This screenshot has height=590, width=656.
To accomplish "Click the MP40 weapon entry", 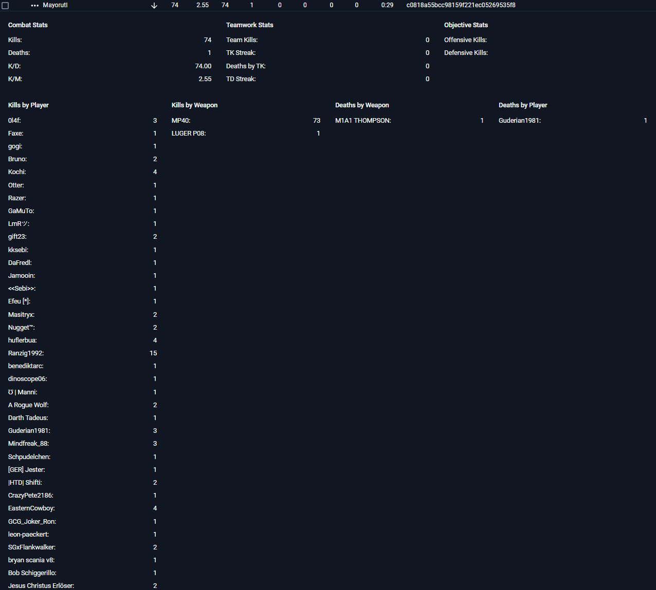I will [181, 121].
